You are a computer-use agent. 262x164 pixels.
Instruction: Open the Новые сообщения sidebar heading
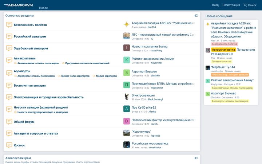[x=219, y=16]
